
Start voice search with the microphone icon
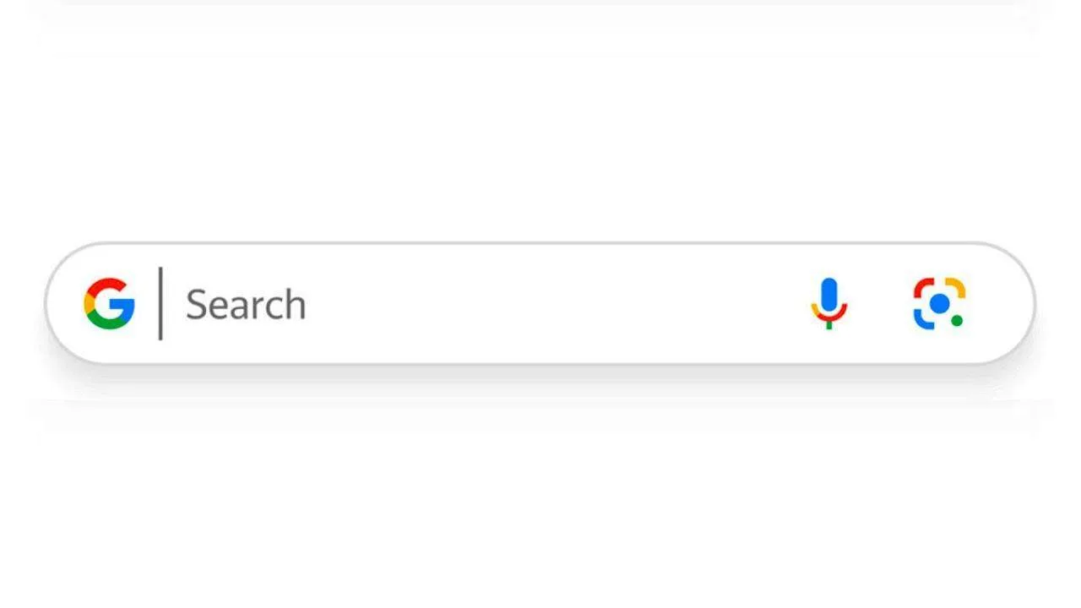829,303
